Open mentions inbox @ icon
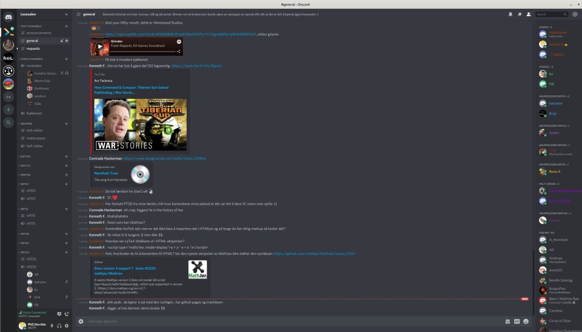 pos(575,14)
